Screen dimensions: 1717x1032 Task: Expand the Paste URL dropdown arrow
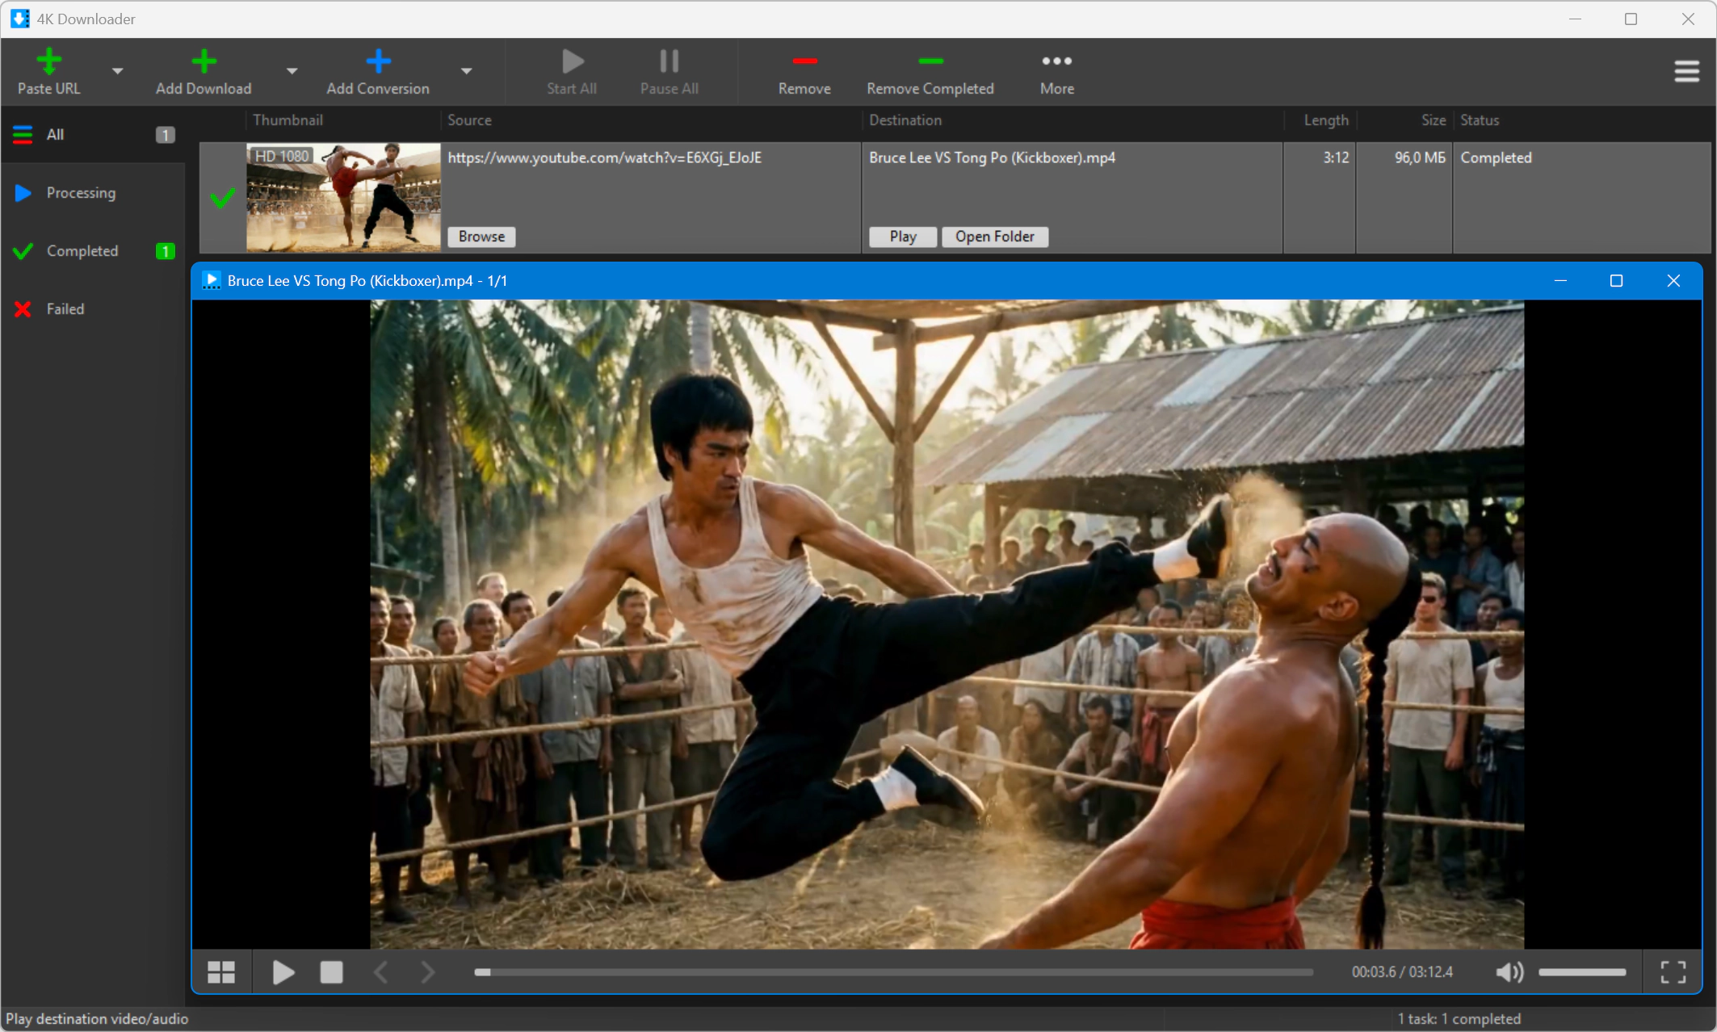(x=117, y=71)
